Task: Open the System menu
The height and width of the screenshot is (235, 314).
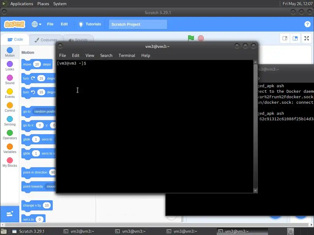Action: [60, 4]
